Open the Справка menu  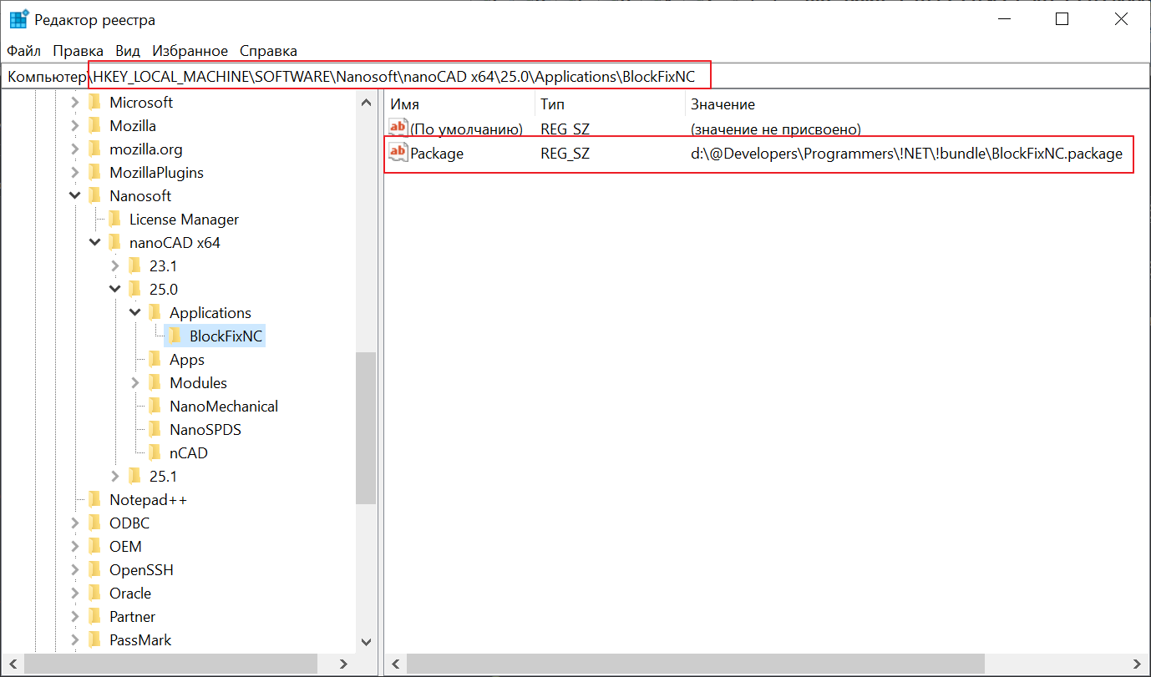[x=268, y=51]
